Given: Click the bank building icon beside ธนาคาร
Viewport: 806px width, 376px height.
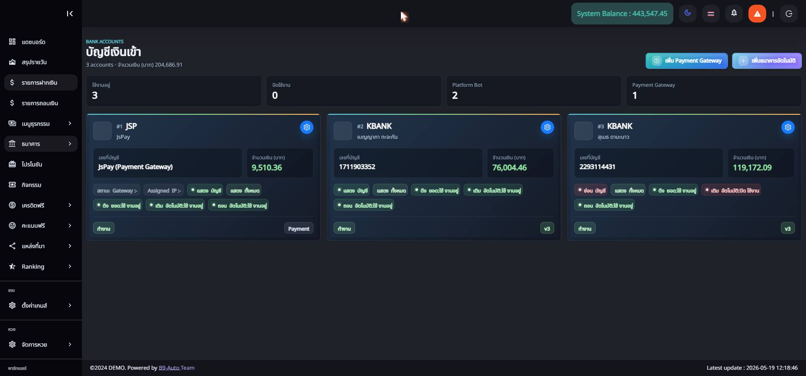Looking at the screenshot, I should 12,144.
